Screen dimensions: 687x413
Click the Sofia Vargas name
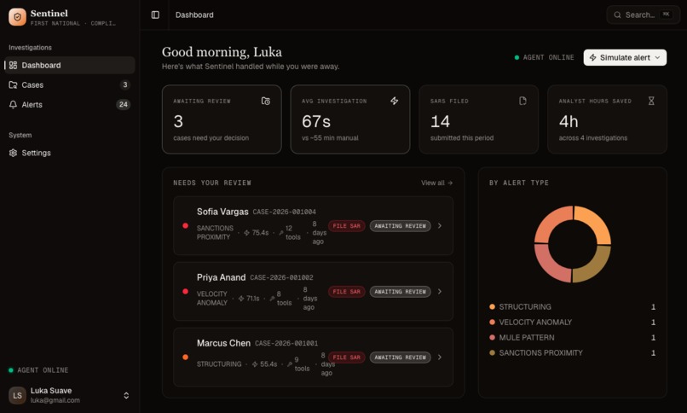[x=222, y=212]
